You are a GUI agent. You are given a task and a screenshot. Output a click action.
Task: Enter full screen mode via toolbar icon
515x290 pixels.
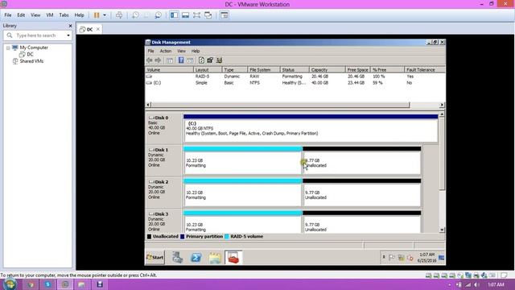coord(196,15)
